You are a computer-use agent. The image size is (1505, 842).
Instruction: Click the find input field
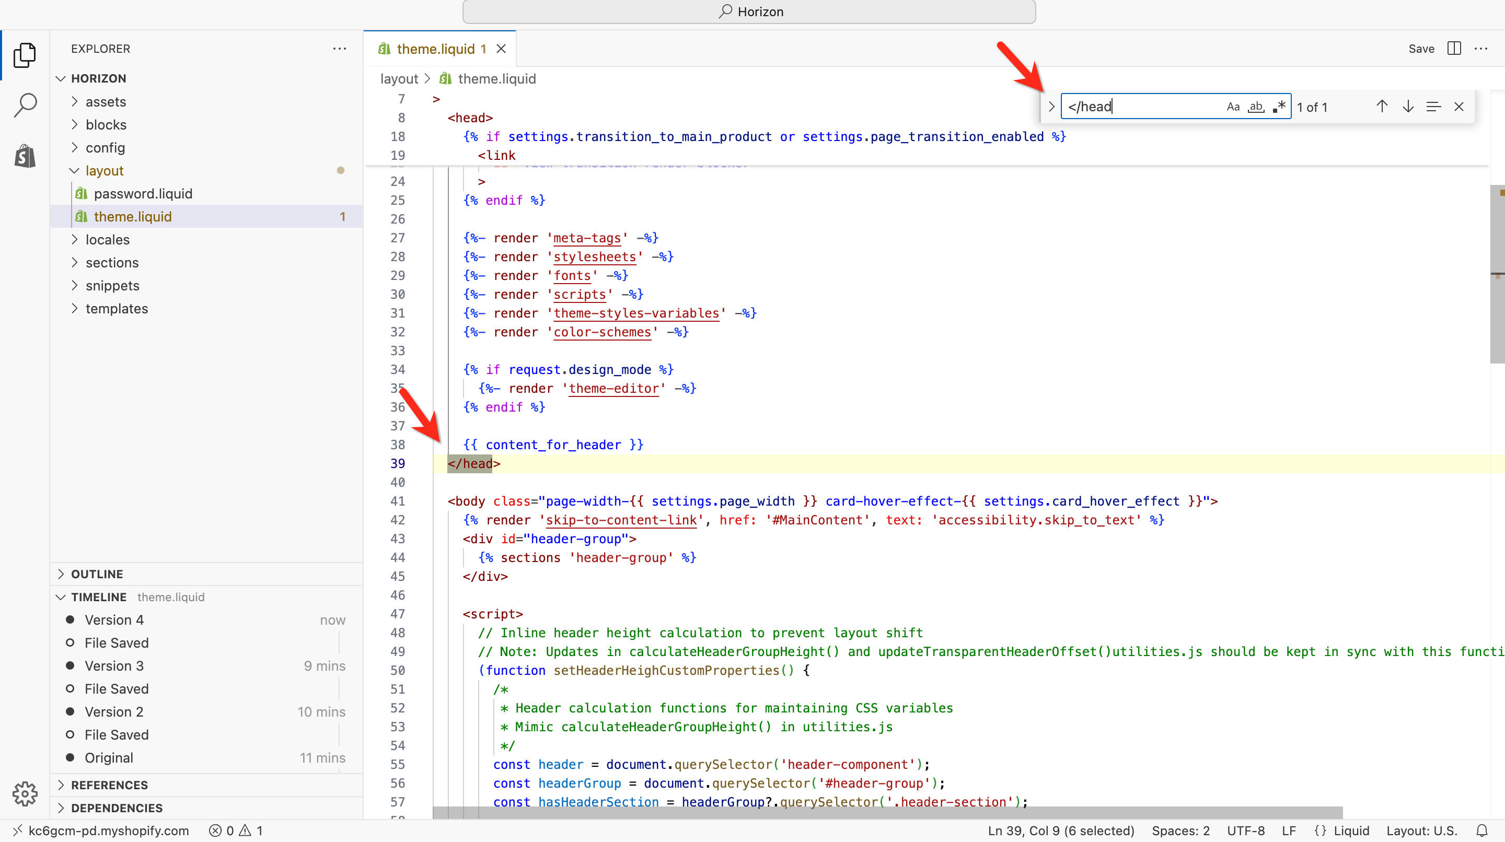click(x=1139, y=107)
